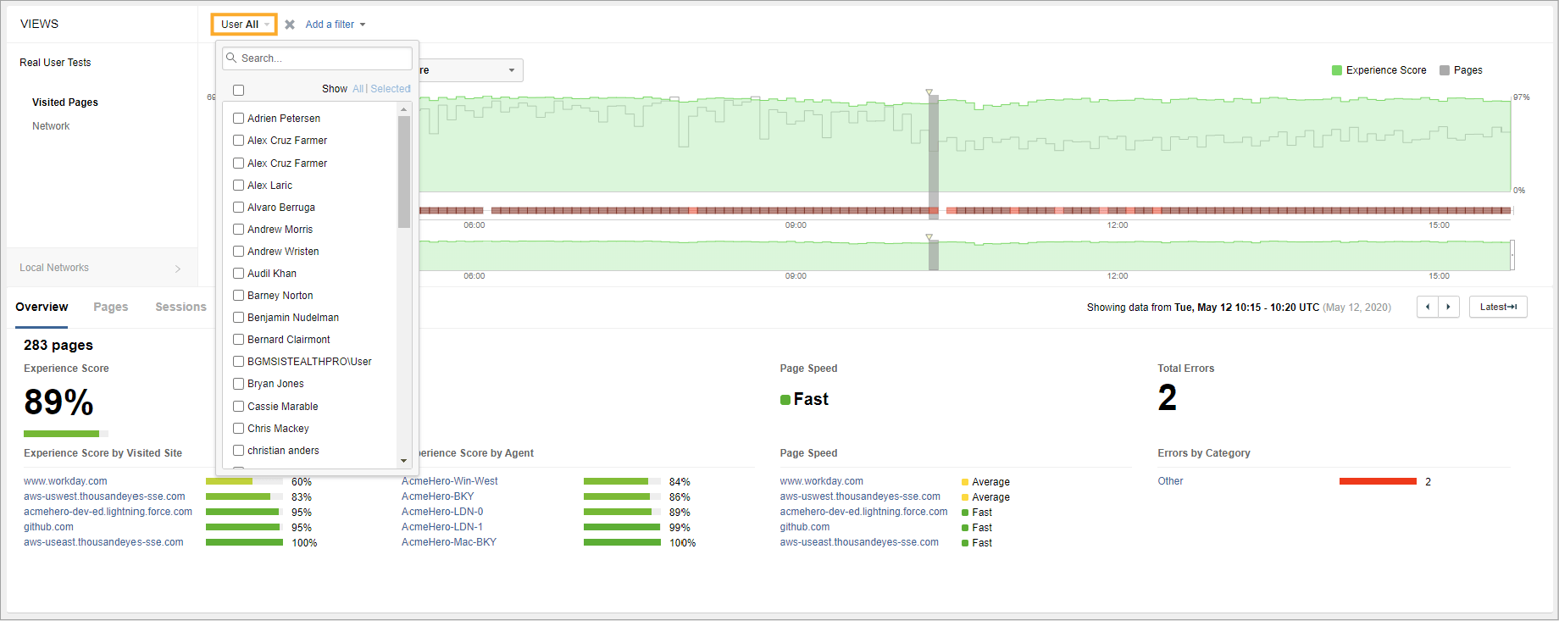The width and height of the screenshot is (1559, 621).
Task: Toggle the select-all users checkbox
Action: pos(239,90)
